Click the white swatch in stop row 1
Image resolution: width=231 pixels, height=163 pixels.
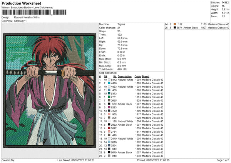point(109,80)
